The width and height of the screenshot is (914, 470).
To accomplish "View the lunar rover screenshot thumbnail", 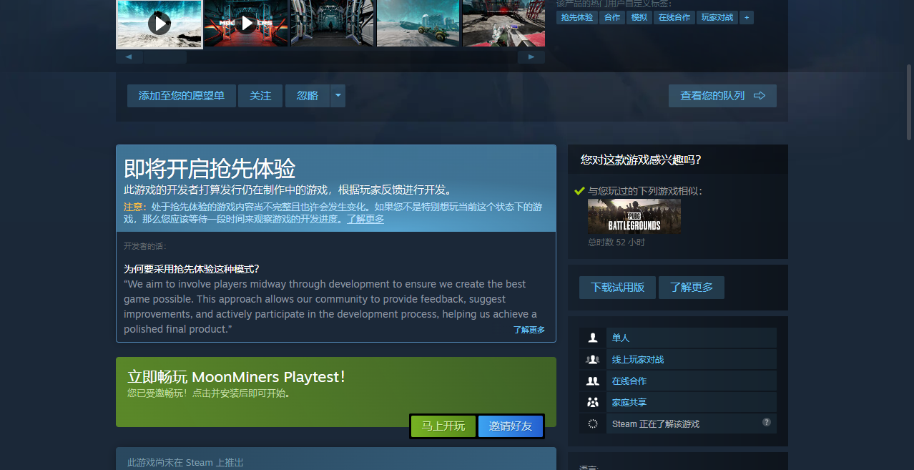I will [x=418, y=23].
